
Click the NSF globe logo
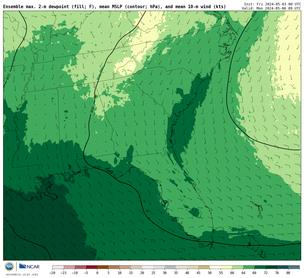[x=9, y=266]
